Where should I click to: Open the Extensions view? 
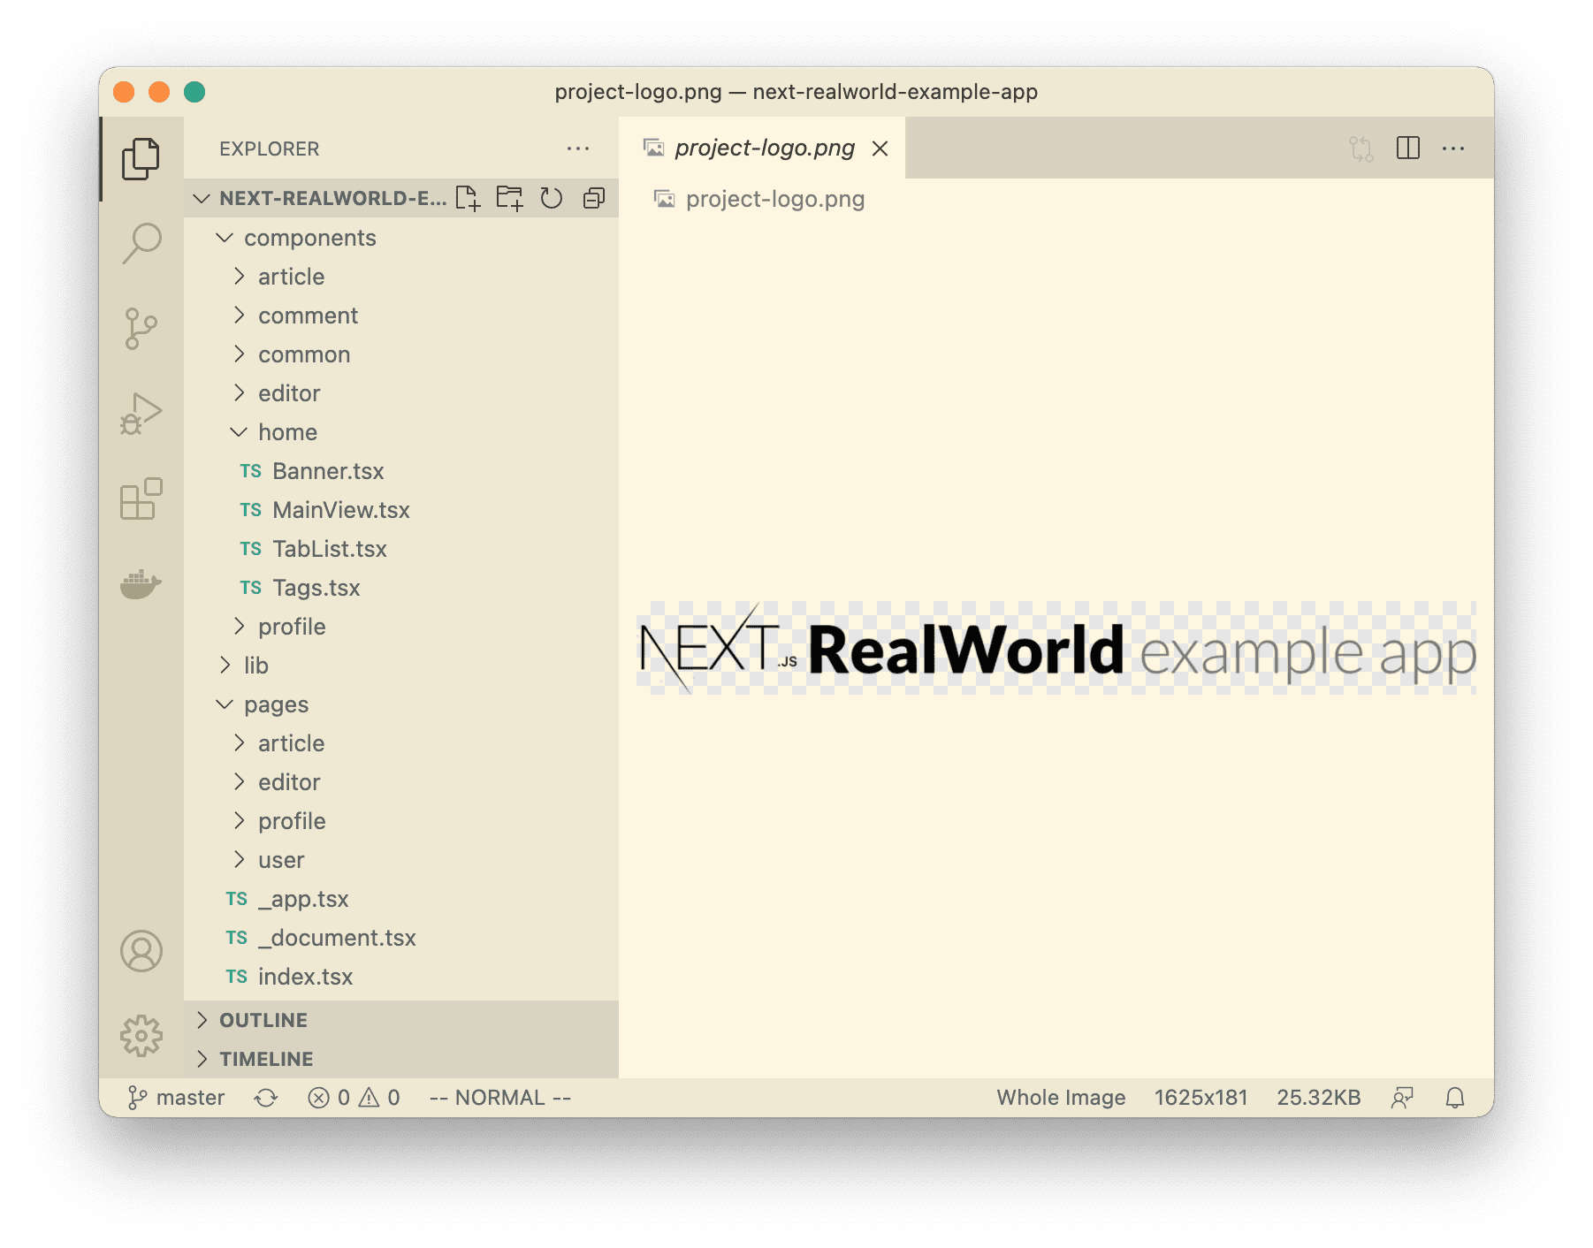click(x=141, y=499)
